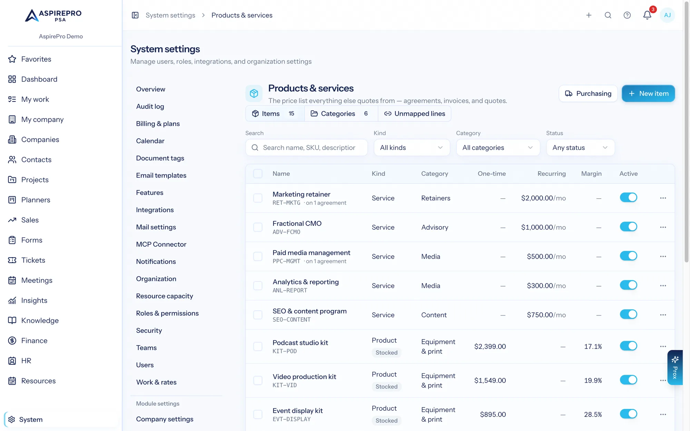Image resolution: width=690 pixels, height=431 pixels.
Task: Click the Finance dollar icon
Action: tap(12, 341)
